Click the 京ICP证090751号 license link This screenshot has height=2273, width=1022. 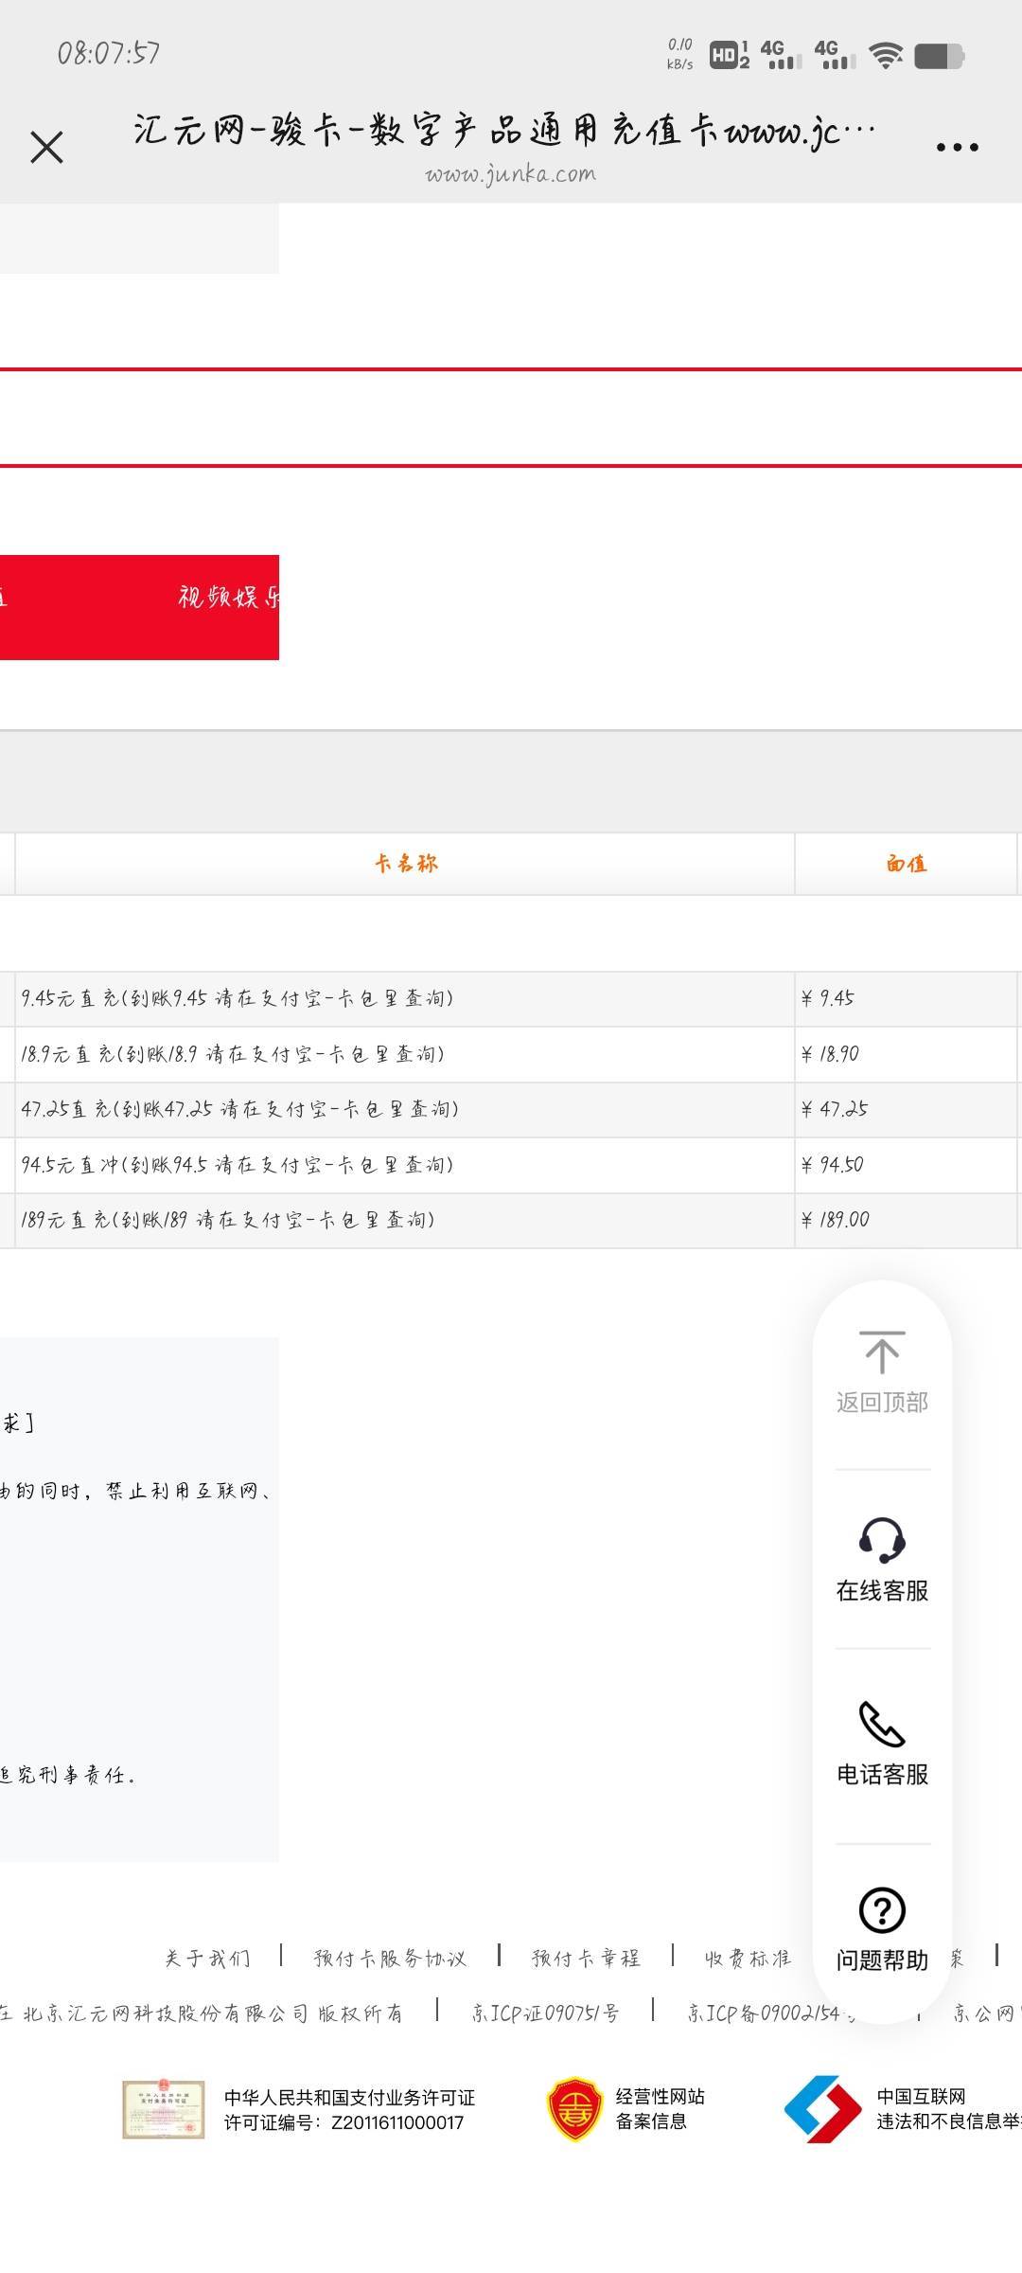pyautogui.click(x=545, y=2013)
